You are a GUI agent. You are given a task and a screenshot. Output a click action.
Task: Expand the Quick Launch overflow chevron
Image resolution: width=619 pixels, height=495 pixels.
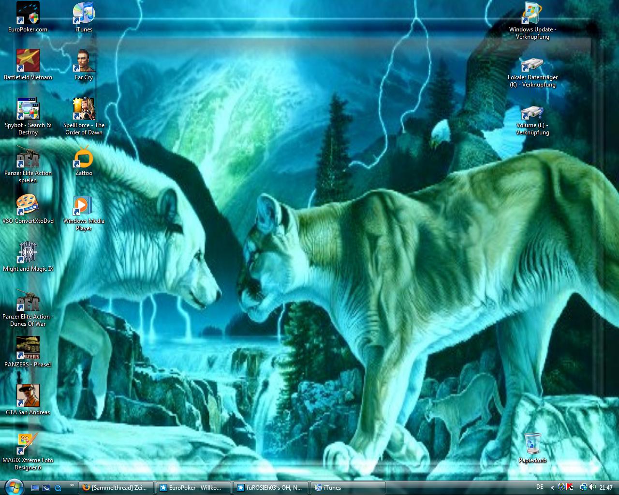(72, 485)
